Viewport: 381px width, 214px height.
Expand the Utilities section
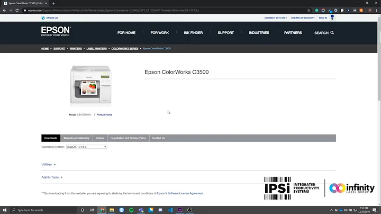click(x=48, y=165)
